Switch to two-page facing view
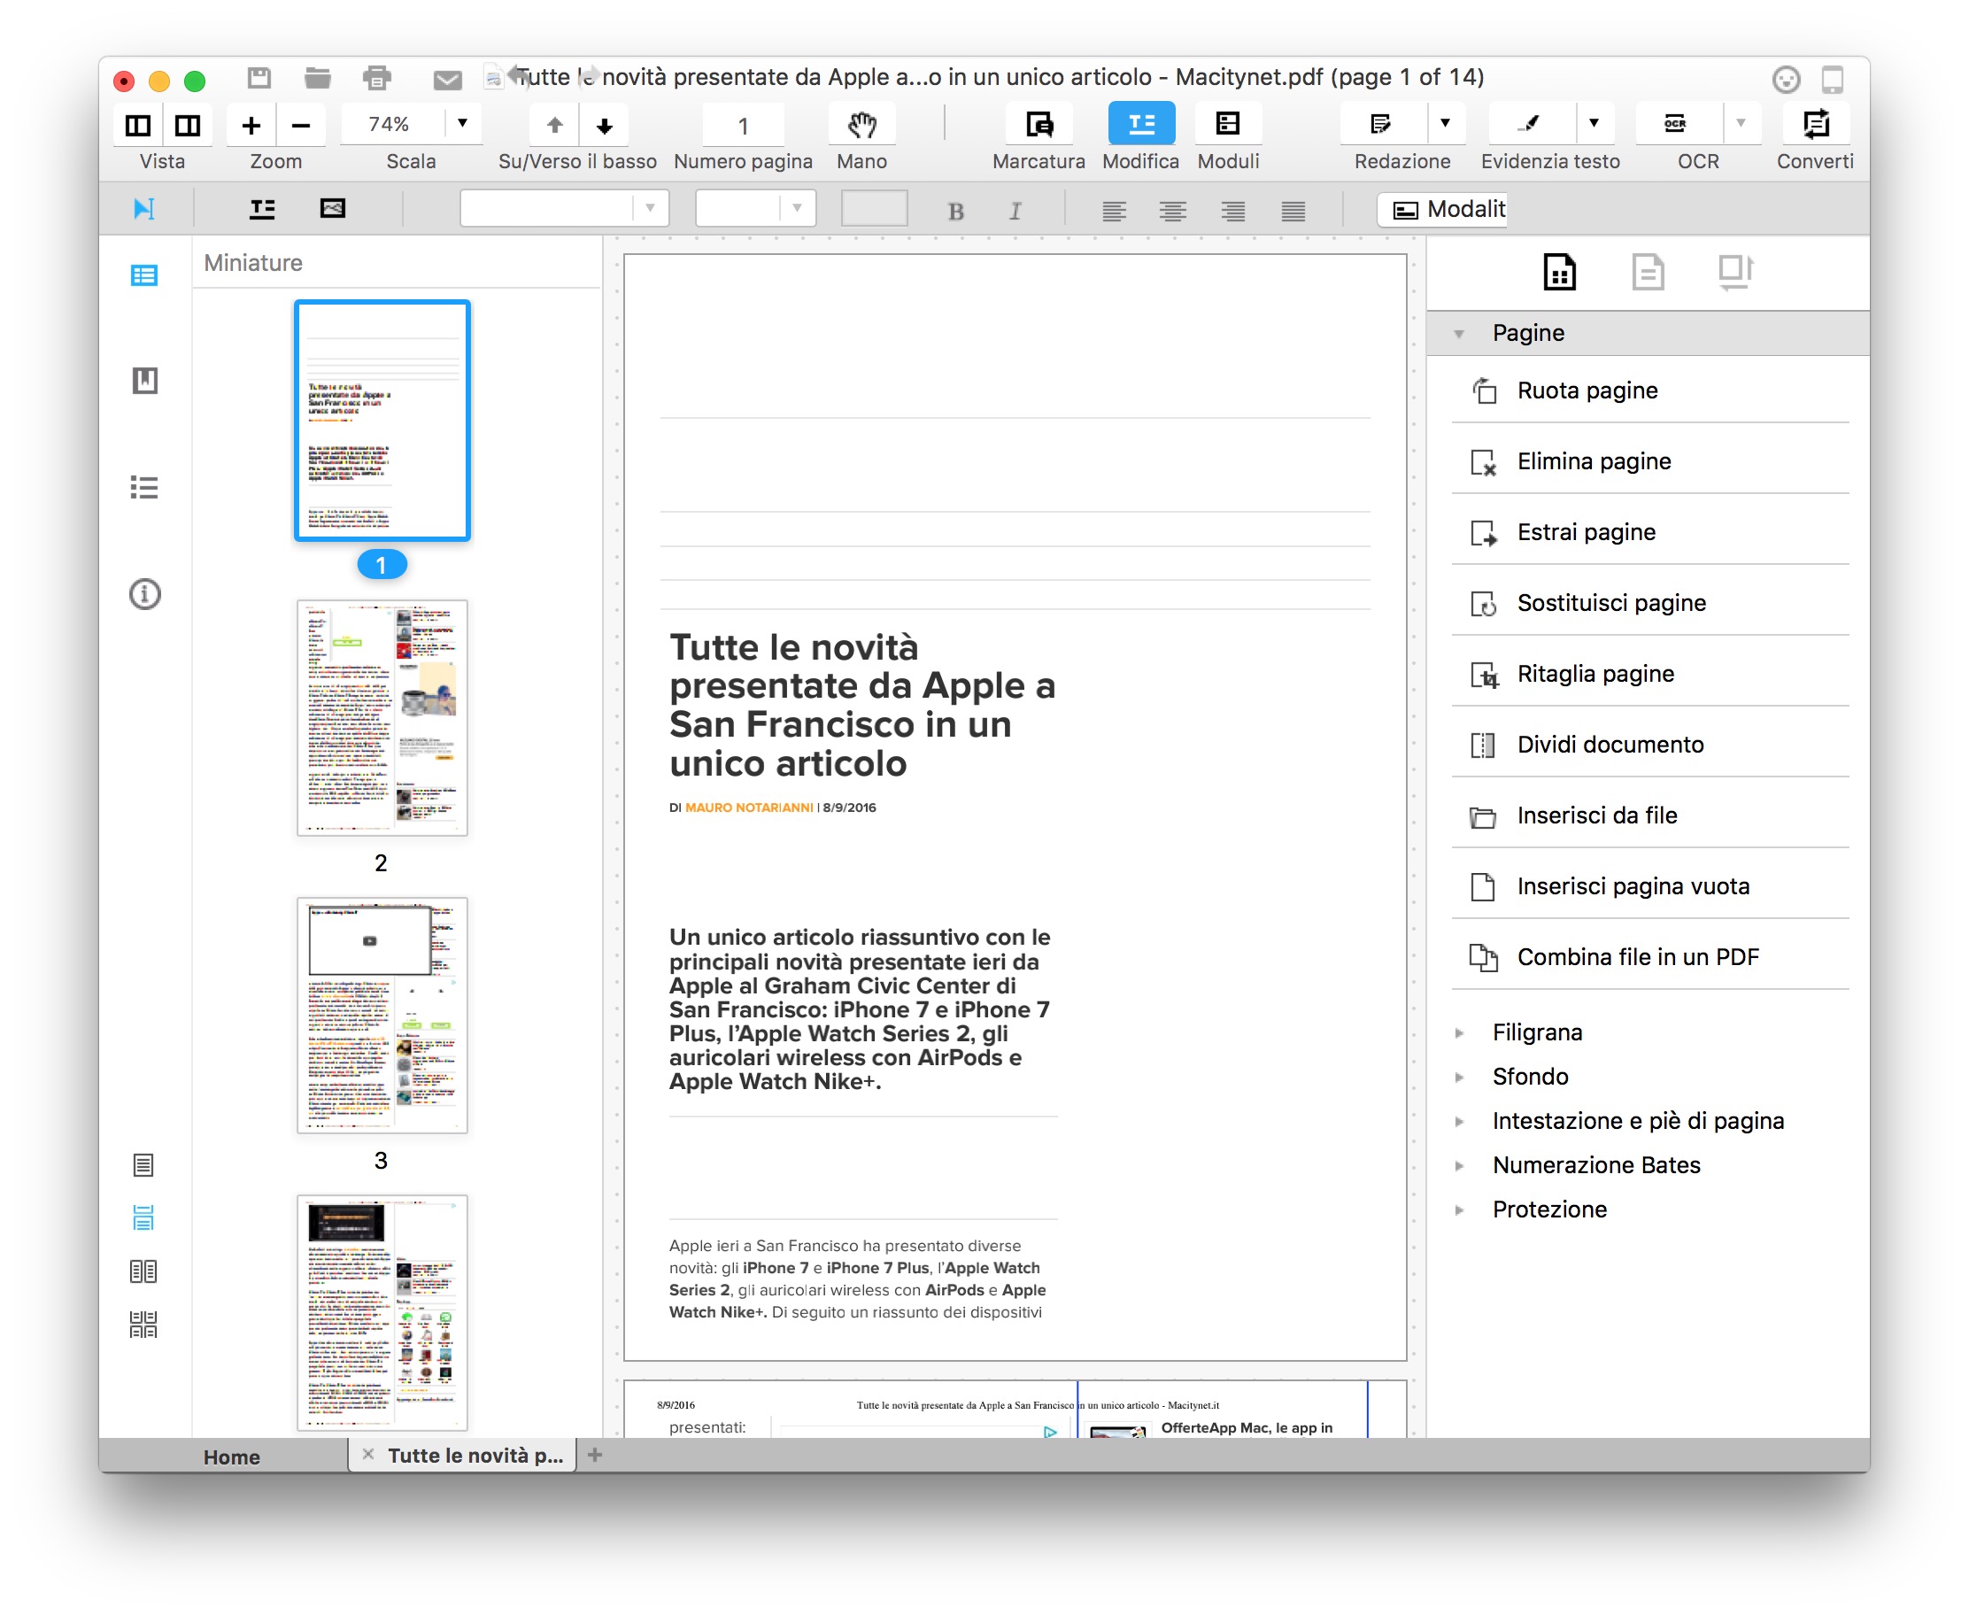The height and width of the screenshot is (1615, 1969). pos(143,1271)
